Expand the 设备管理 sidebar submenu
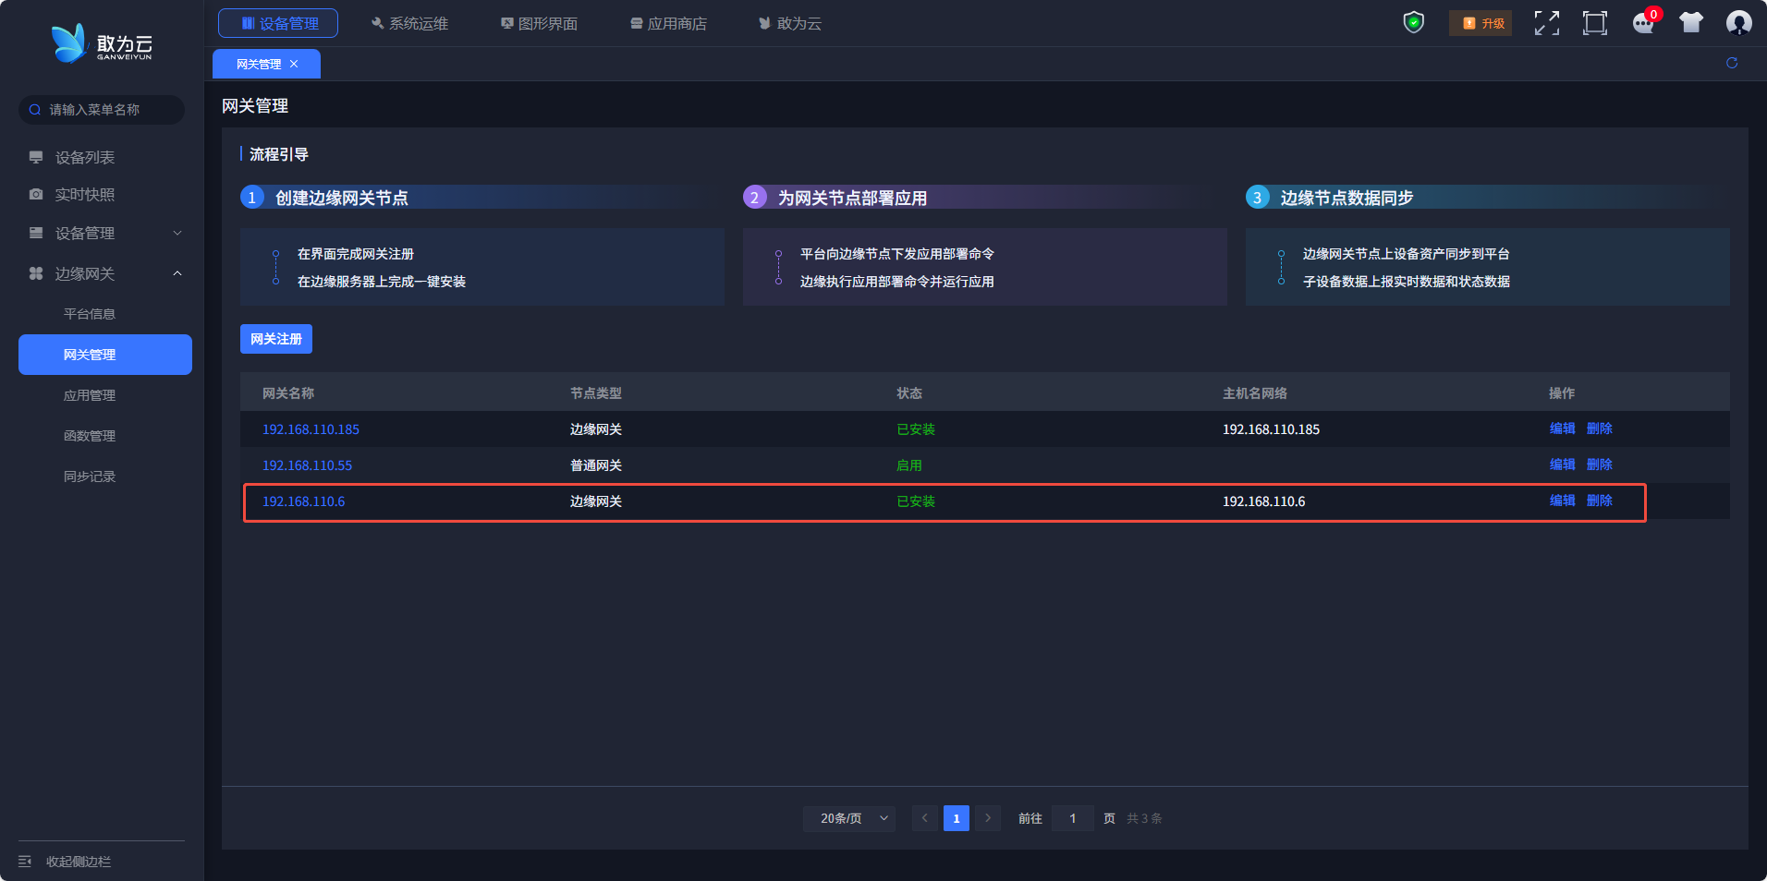Viewport: 1767px width, 881px height. [x=105, y=234]
